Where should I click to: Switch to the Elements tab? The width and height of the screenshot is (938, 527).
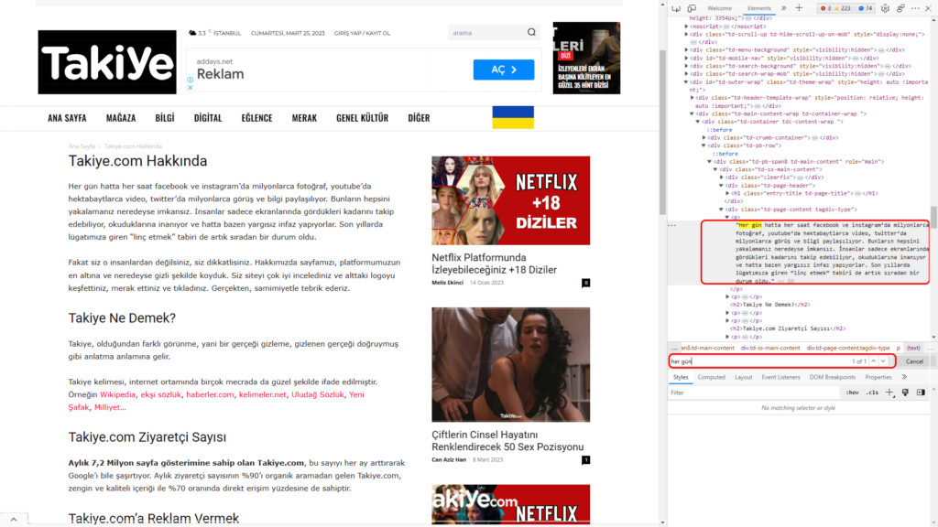click(759, 8)
